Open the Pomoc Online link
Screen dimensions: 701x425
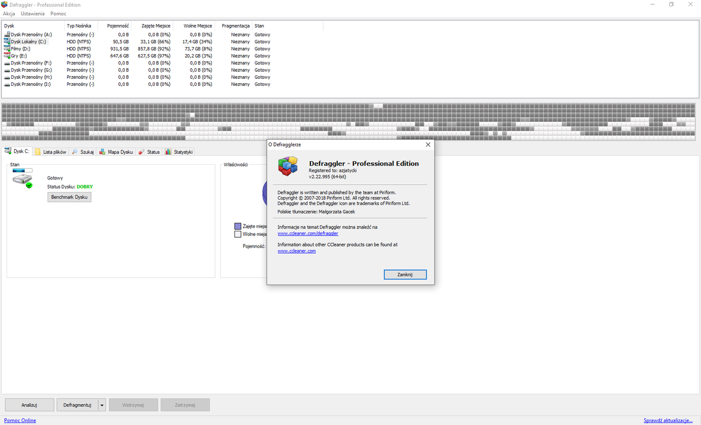[x=20, y=421]
